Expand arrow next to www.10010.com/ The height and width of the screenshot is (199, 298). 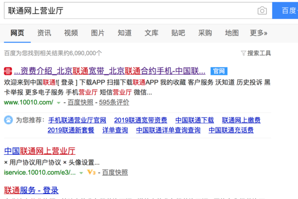point(59,103)
